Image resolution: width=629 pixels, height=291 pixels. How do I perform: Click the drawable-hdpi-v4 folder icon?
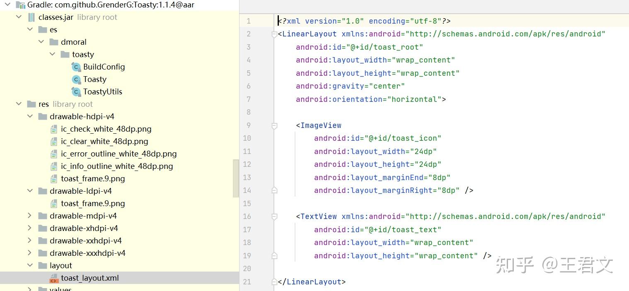point(43,117)
